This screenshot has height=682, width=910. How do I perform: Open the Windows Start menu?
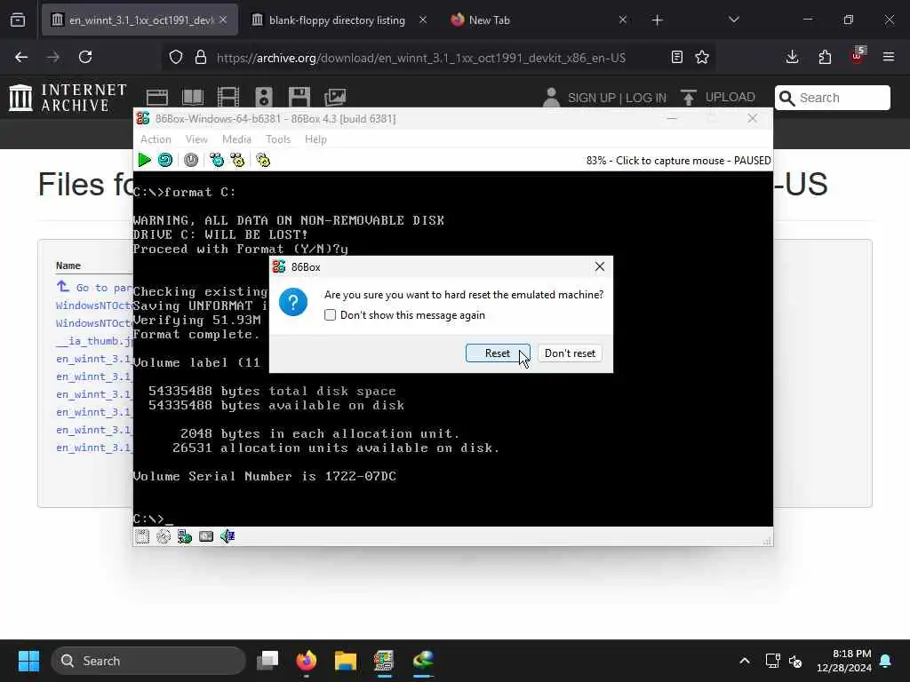(x=28, y=661)
